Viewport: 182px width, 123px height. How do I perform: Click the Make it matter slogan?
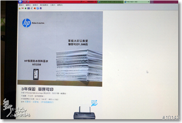coord(38,23)
